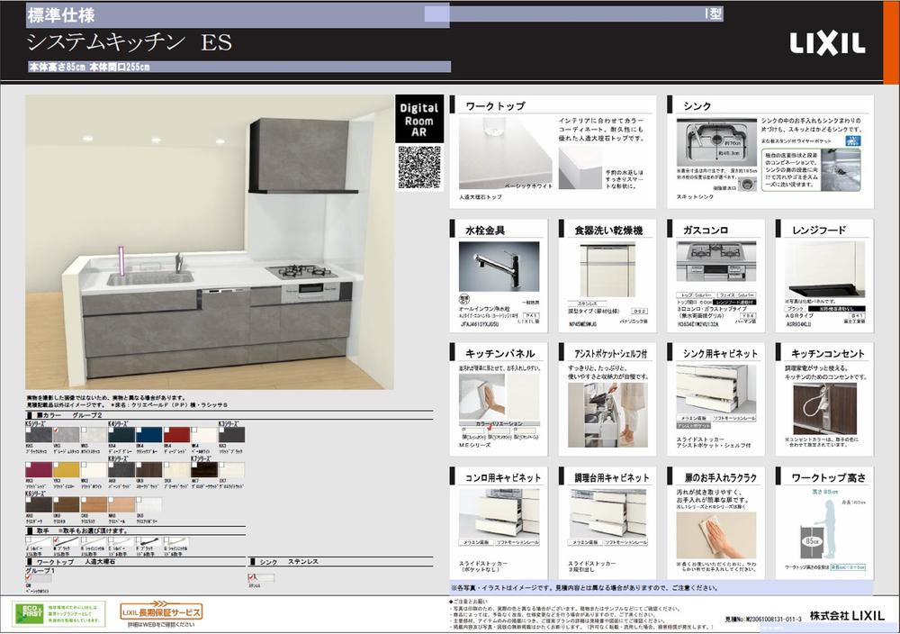The width and height of the screenshot is (900, 634).
Task: Click the LIXIL logo in the header
Action: tap(827, 44)
